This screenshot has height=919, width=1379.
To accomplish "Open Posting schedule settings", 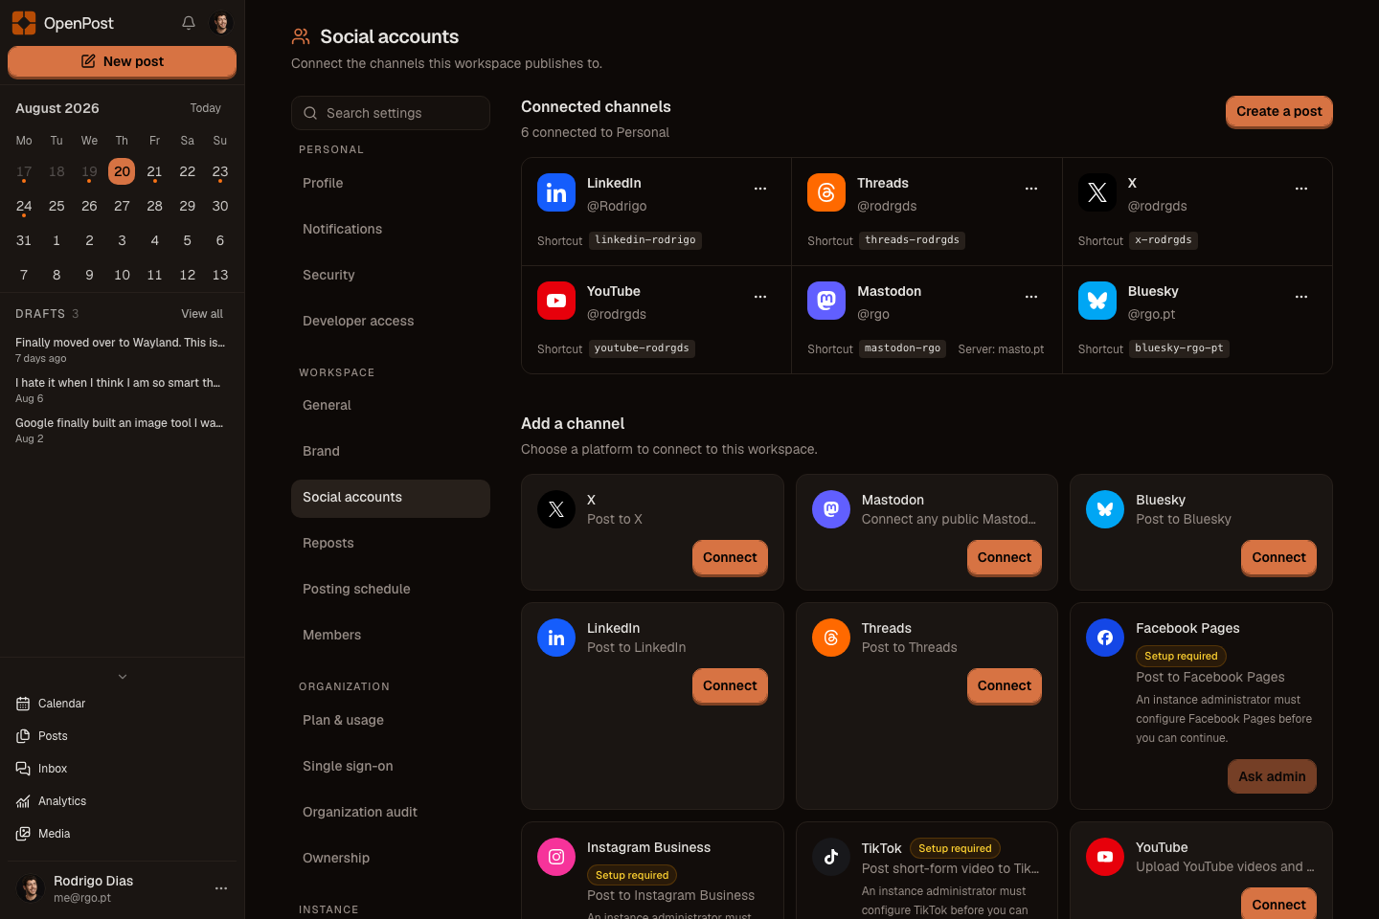I will pos(391,589).
